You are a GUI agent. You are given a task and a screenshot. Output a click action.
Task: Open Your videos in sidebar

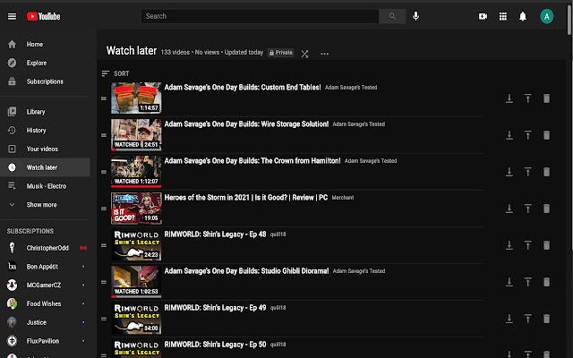45,149
